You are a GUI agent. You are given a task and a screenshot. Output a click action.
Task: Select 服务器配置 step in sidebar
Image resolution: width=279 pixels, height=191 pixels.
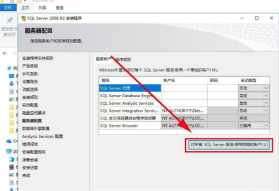[x=32, y=121]
